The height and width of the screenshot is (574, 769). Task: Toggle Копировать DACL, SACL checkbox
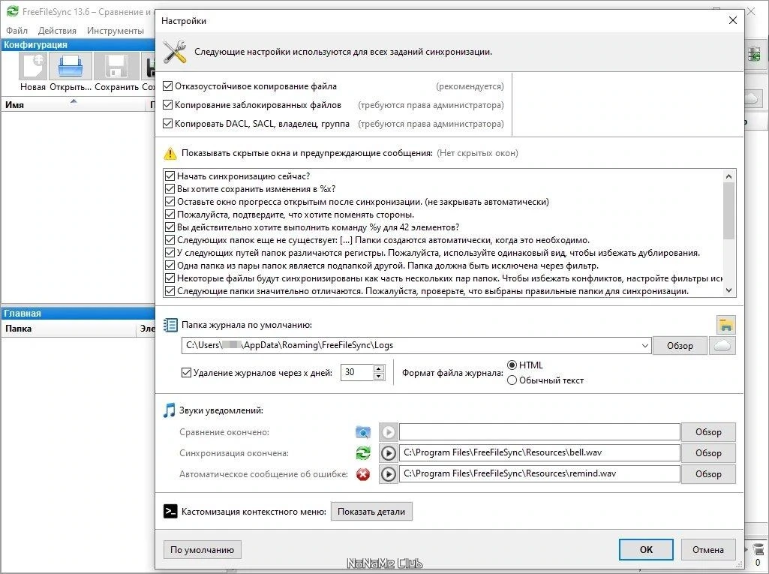coord(168,124)
